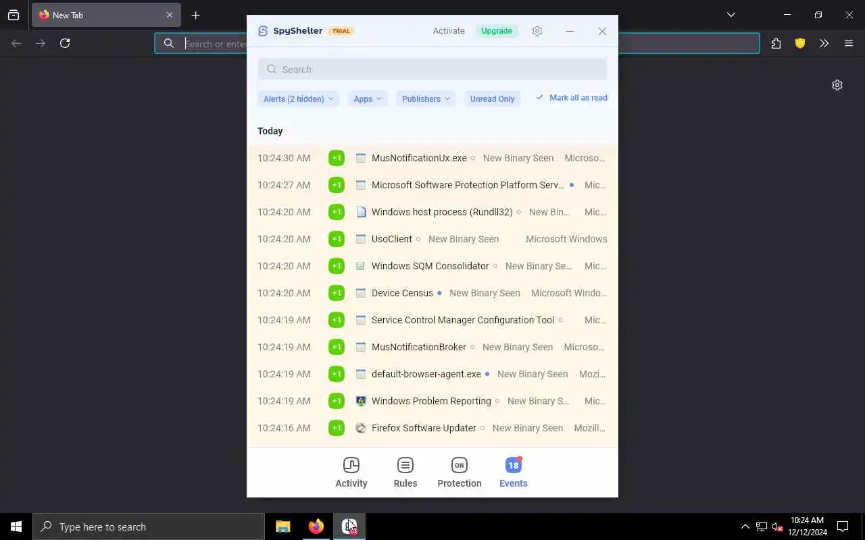The image size is (865, 540).
Task: Click the green Upgrade button
Action: pyautogui.click(x=497, y=31)
